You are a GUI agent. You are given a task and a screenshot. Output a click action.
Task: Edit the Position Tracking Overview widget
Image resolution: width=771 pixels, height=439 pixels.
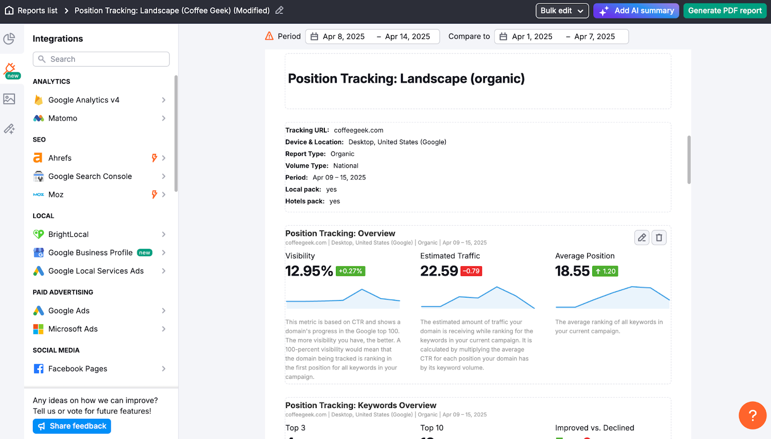[642, 237]
